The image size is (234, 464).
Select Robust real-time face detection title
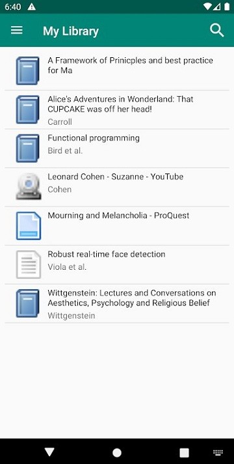107,254
